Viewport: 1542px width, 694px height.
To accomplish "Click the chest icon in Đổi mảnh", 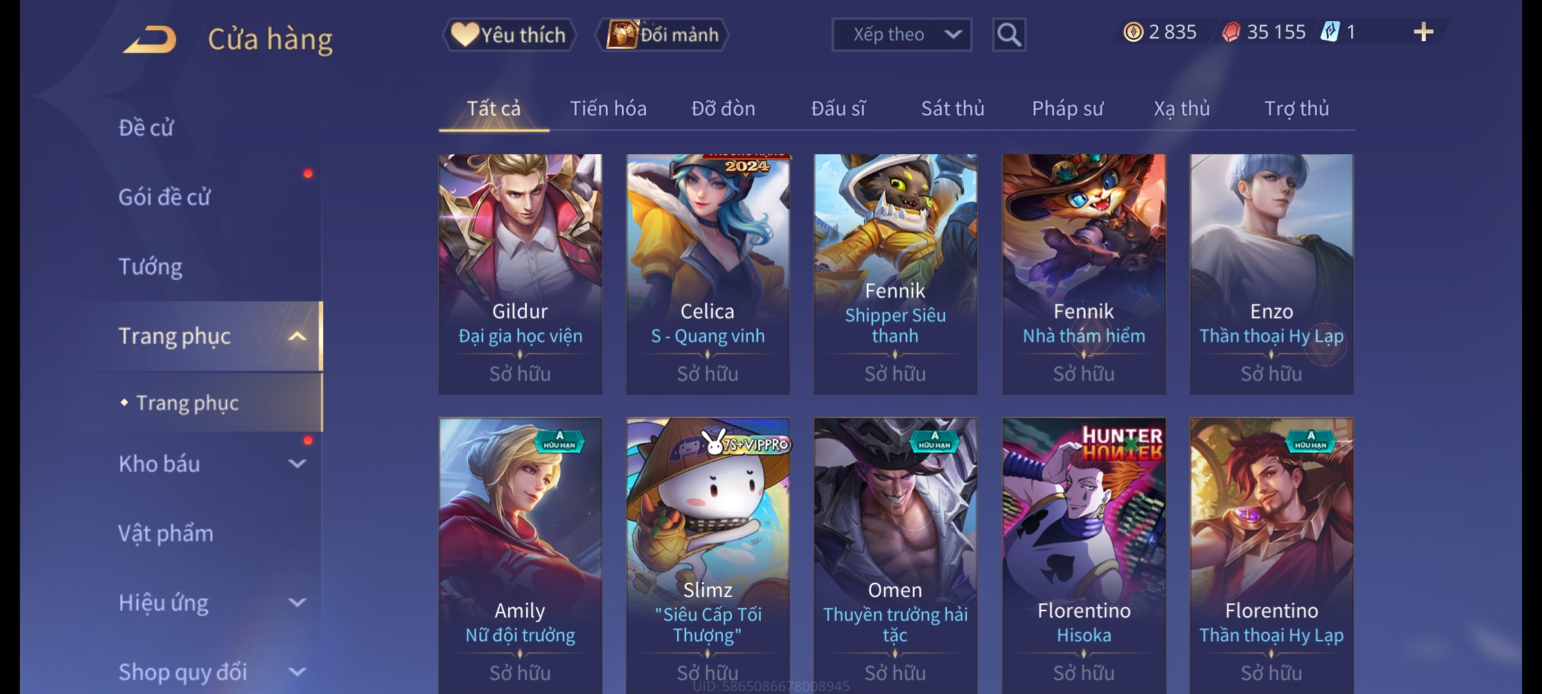I will point(622,34).
